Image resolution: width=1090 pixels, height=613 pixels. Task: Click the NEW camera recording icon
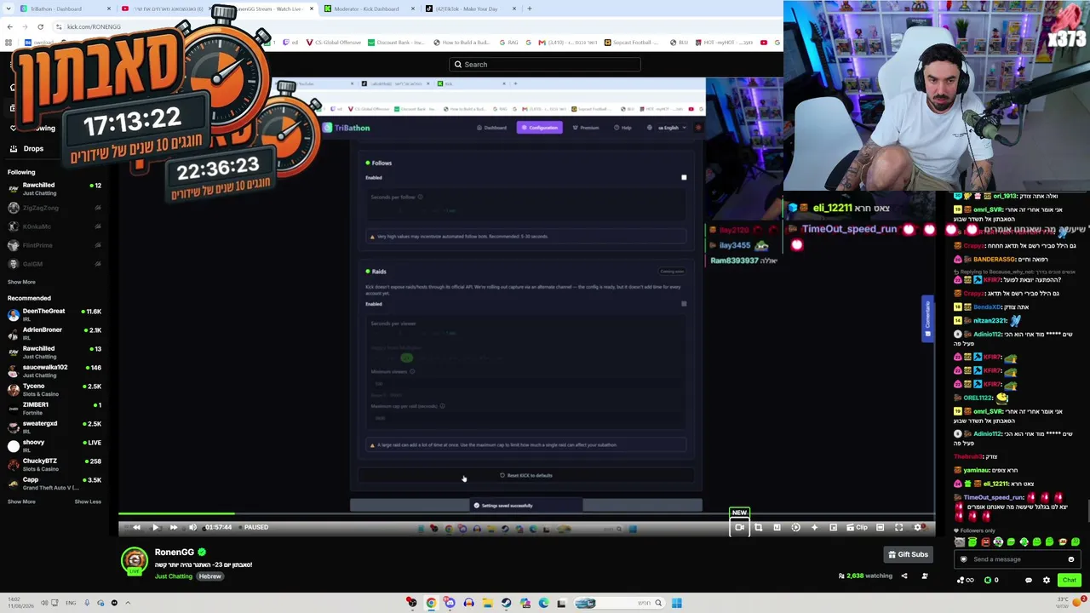tap(739, 527)
